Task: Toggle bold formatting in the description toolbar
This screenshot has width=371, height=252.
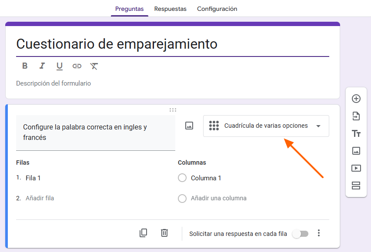Action: tap(25, 66)
